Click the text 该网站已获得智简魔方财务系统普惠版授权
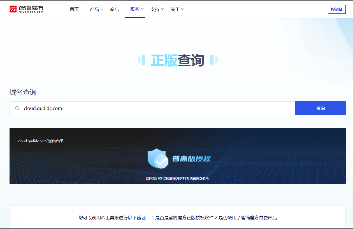 pyautogui.click(x=178, y=178)
